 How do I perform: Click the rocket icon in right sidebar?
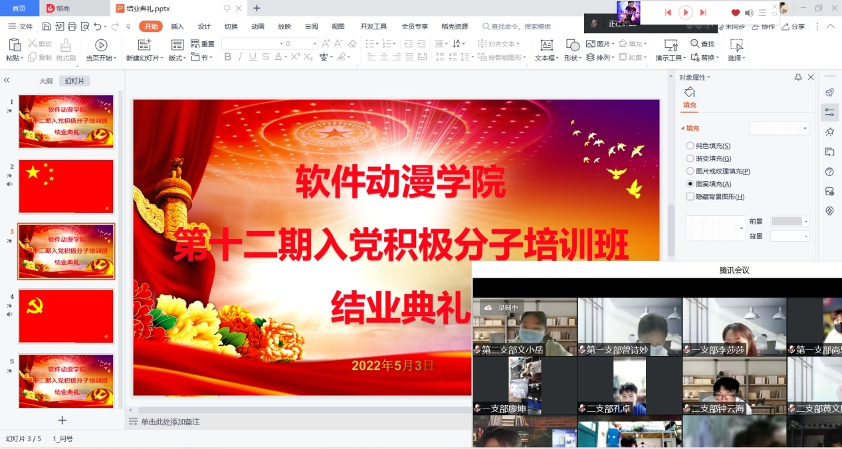pyautogui.click(x=829, y=92)
